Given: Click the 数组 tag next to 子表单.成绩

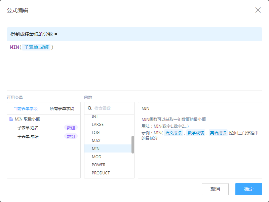Looking at the screenshot, I should pyautogui.click(x=71, y=137).
